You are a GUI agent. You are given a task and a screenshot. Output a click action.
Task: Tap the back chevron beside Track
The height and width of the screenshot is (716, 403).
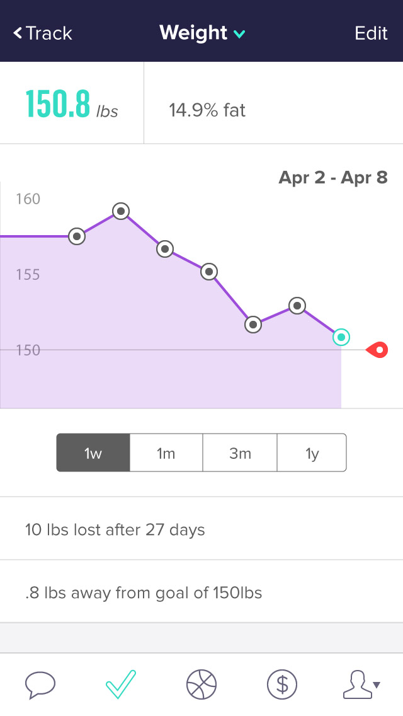tap(18, 33)
